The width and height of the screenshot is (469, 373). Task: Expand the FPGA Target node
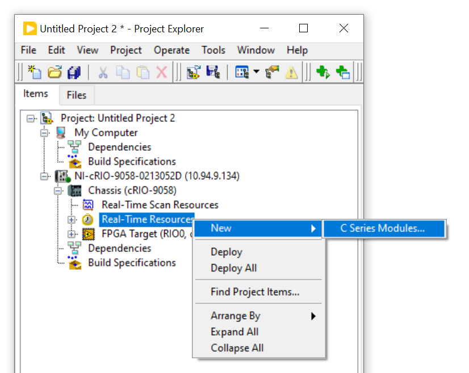click(x=72, y=234)
